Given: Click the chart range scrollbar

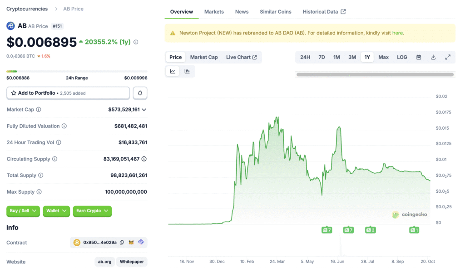Looking at the screenshot, I should (x=375, y=74).
